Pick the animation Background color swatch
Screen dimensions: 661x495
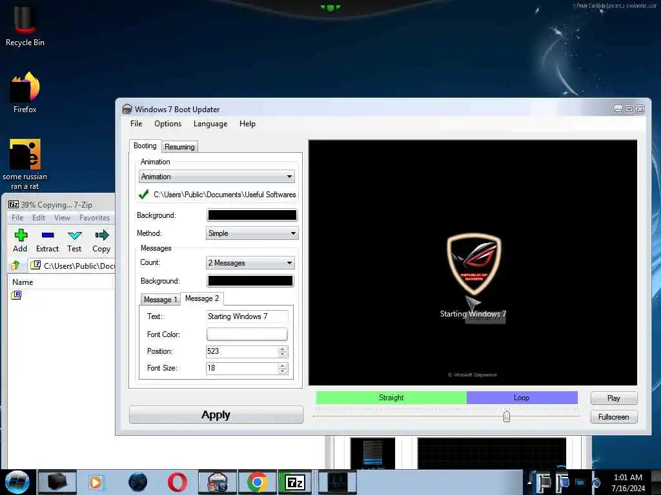coord(252,215)
